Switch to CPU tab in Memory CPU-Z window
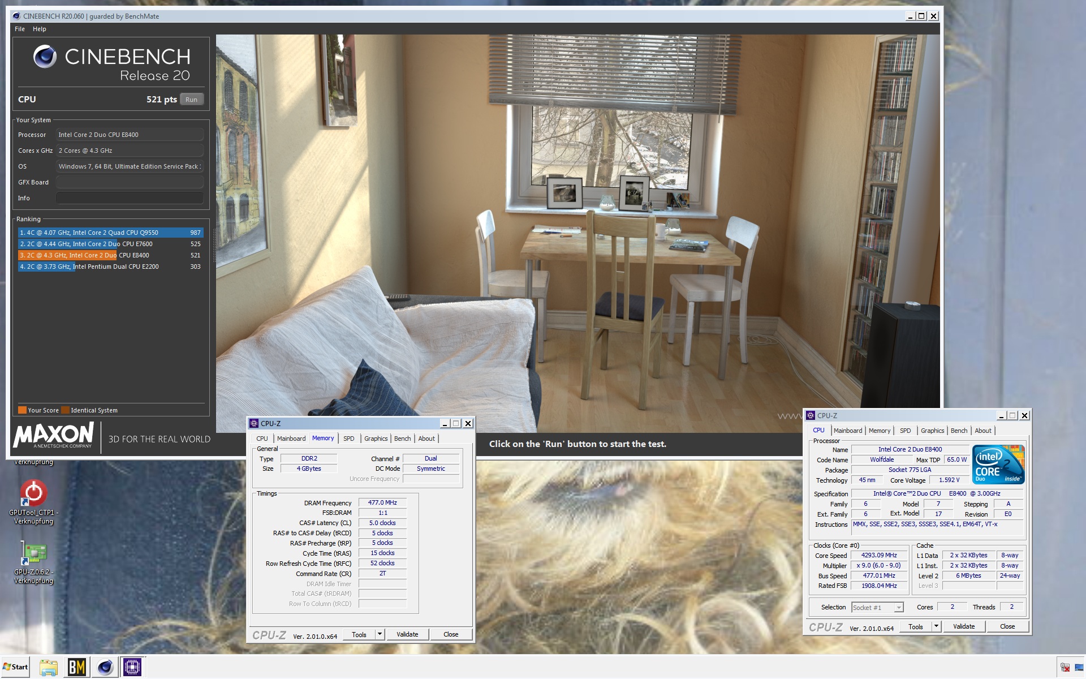Image resolution: width=1086 pixels, height=679 pixels. click(262, 439)
